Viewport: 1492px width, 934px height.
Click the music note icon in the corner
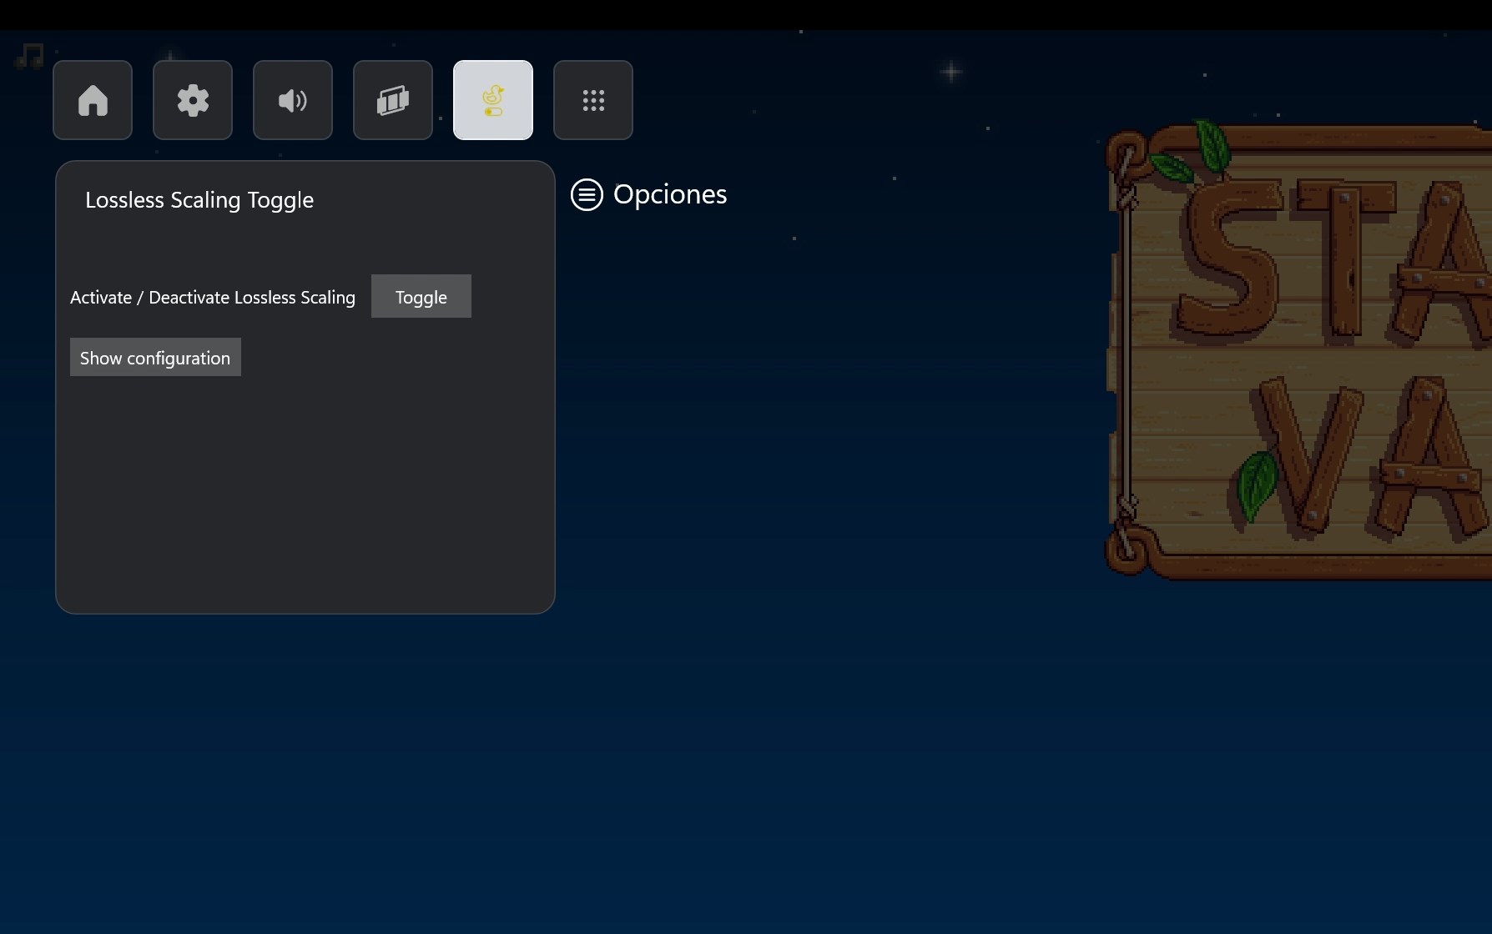pos(28,57)
